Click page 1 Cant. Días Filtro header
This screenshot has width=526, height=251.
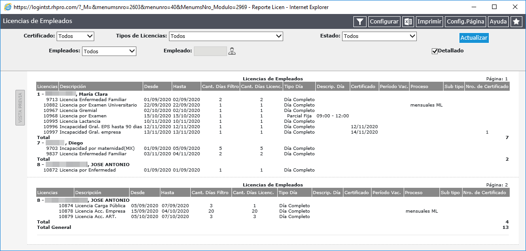220,86
